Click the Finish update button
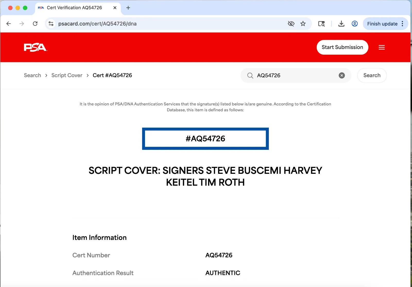412x287 pixels. click(x=382, y=24)
